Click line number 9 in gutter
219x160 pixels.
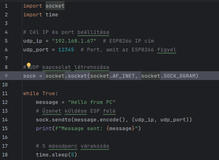tap(6, 76)
